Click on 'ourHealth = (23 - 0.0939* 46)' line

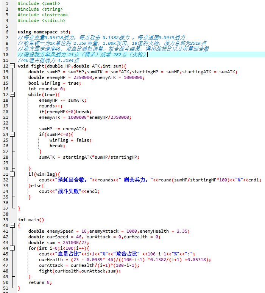125,260
